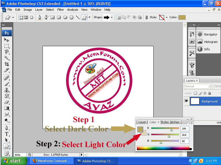The image size is (221, 165).
Task: Toggle the Pen option in options bar
Action: [x=40, y=17]
